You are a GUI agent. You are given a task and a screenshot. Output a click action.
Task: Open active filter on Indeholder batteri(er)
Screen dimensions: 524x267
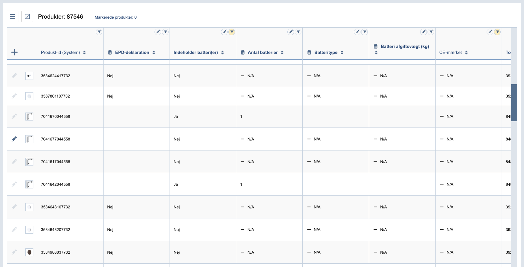click(x=232, y=32)
